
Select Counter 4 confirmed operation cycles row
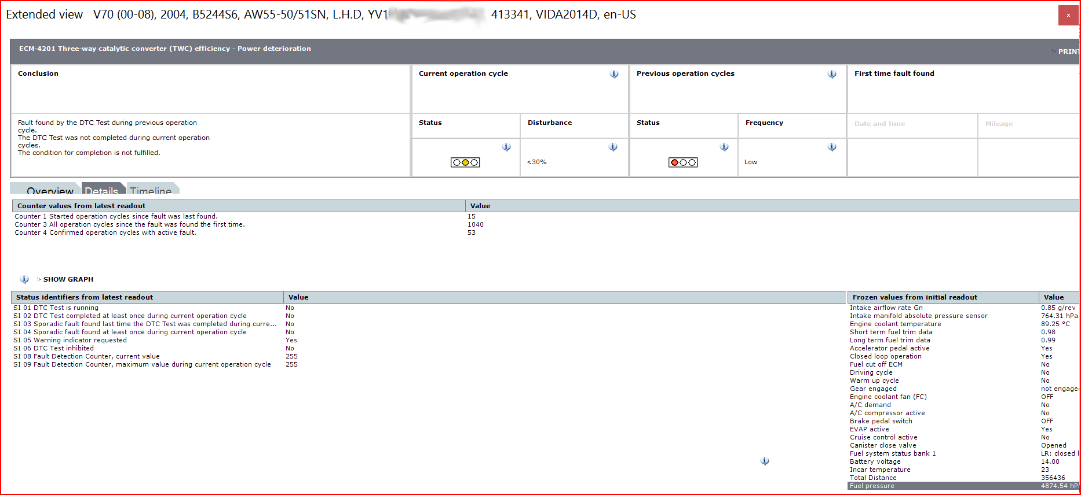pos(105,232)
